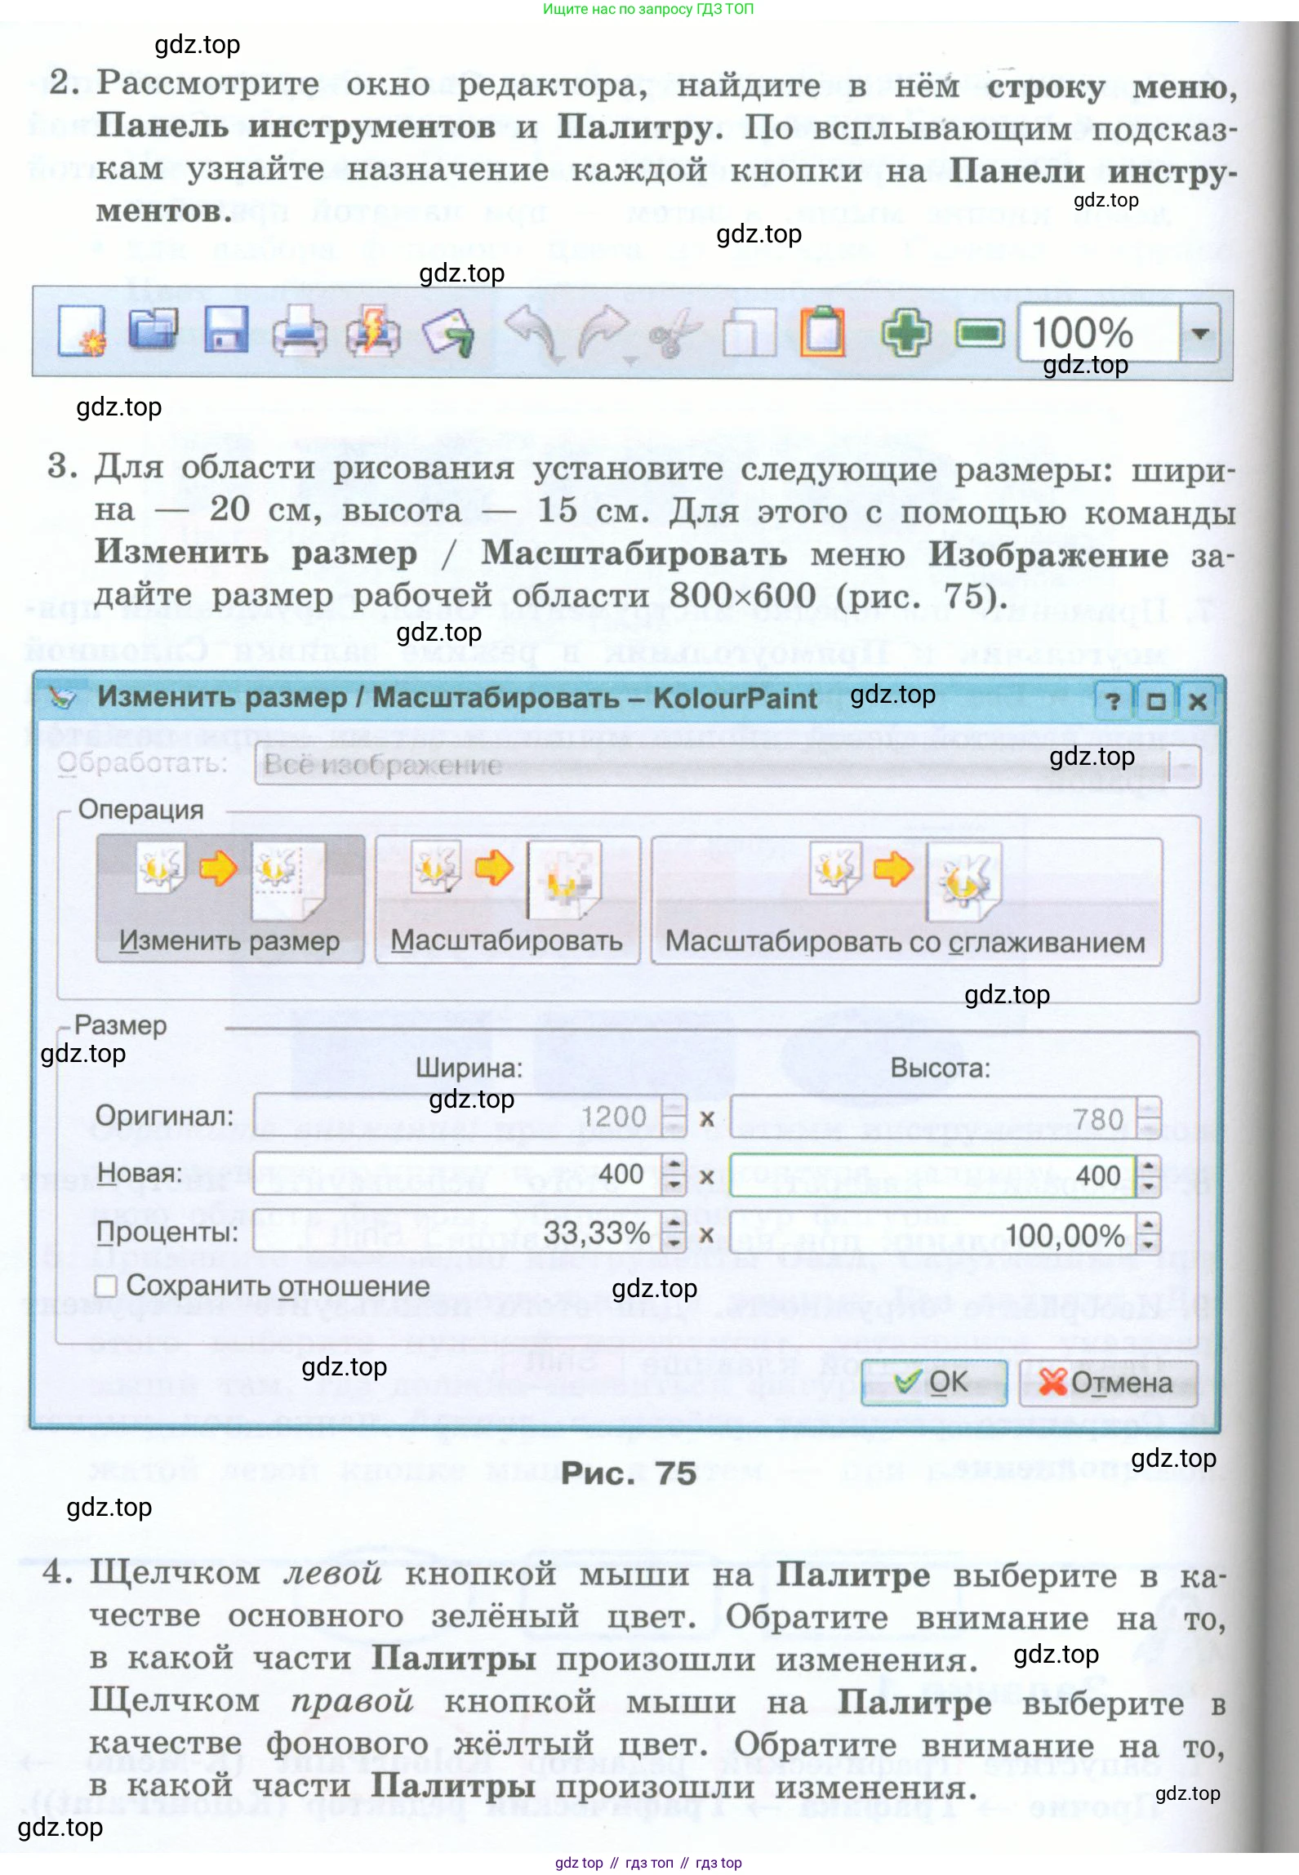This screenshot has width=1299, height=1875.
Task: Click the Оригинал height field 780
Action: [932, 1118]
